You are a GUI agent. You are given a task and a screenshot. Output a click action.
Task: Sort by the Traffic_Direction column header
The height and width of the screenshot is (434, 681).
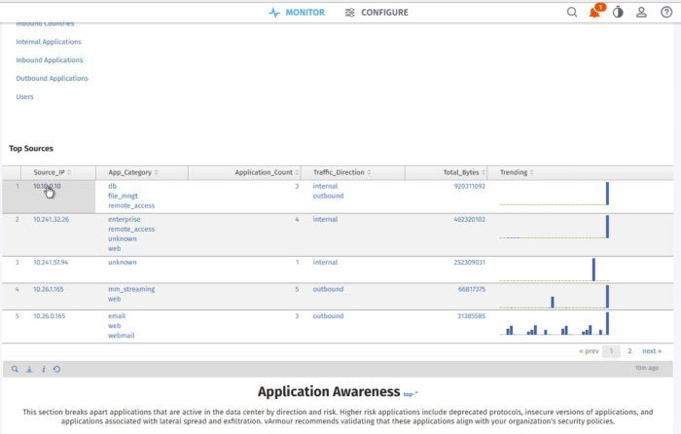pos(353,172)
